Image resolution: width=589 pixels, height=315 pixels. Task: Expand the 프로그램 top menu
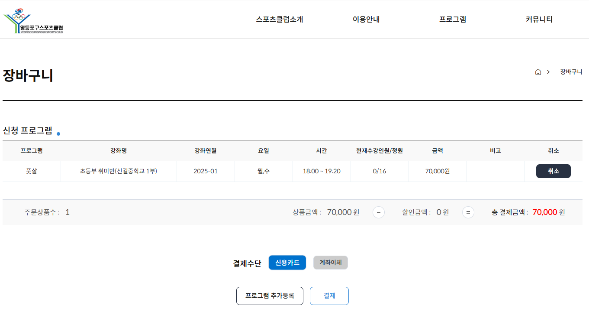pos(452,19)
